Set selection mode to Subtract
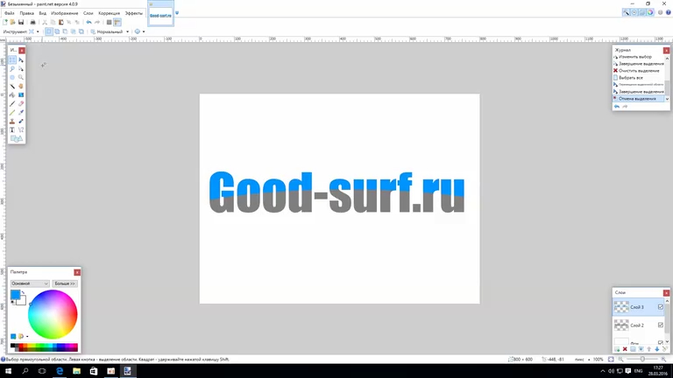This screenshot has width=673, height=378. pos(65,31)
